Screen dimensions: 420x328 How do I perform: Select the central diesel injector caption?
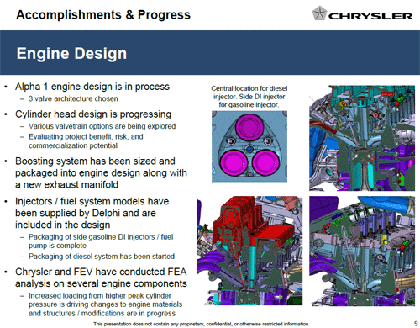249,97
